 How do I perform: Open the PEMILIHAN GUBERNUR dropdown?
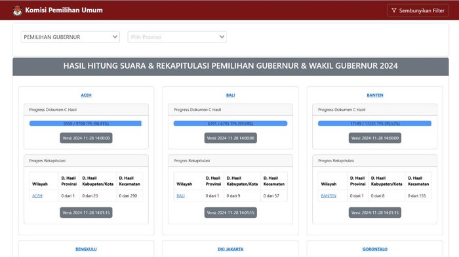tap(70, 37)
